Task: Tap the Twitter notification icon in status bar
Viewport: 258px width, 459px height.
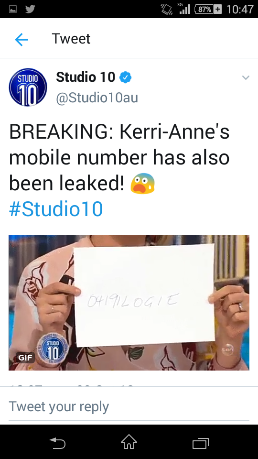Action: click(30, 9)
